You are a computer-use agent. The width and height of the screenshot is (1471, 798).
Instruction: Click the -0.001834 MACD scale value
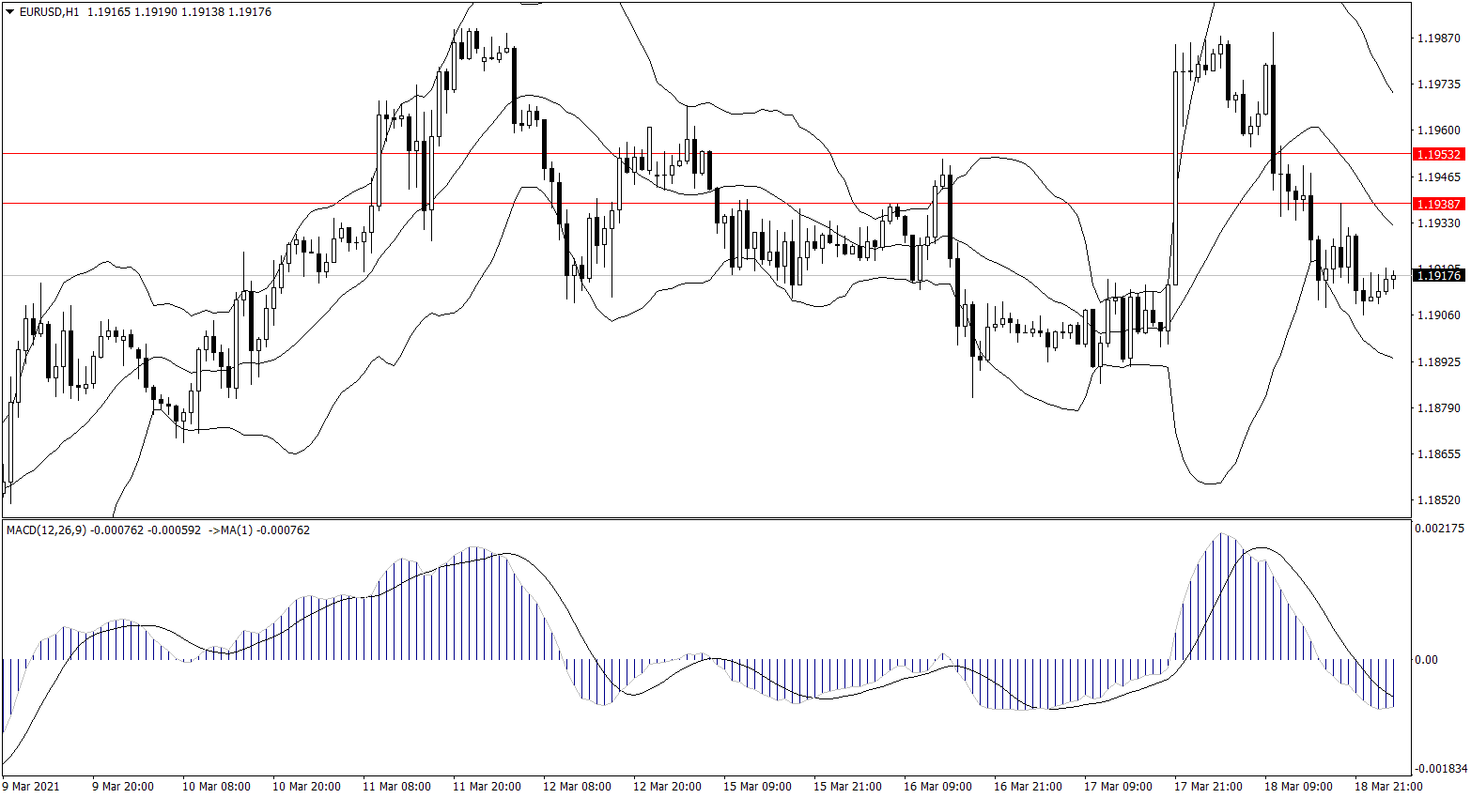point(1438,768)
